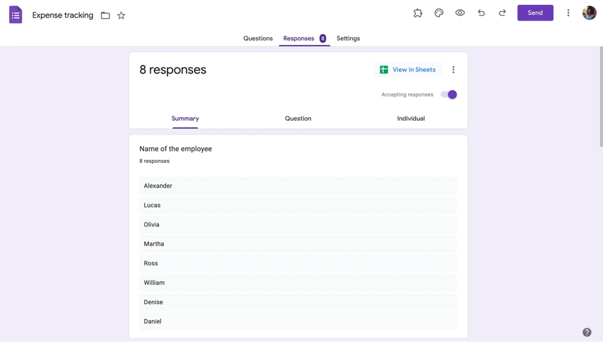Select the Question responses view
The image size is (603, 342).
click(298, 119)
